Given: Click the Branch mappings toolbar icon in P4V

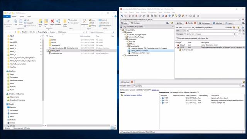Looking at the screenshot, I should click(173, 15).
